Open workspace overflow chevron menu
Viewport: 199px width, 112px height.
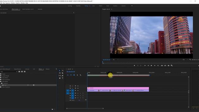click(132, 6)
